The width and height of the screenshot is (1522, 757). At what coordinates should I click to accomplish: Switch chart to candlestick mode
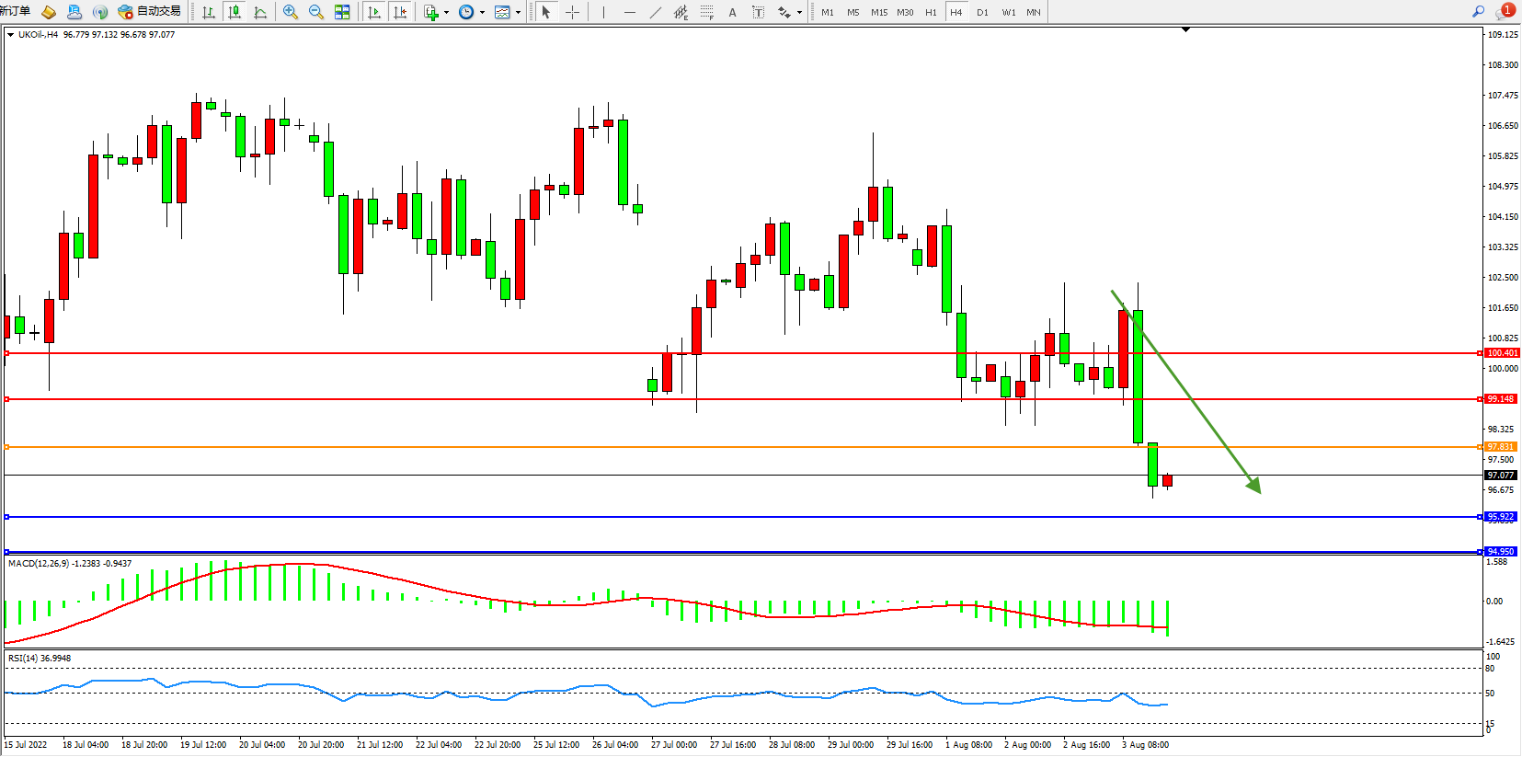pyautogui.click(x=235, y=12)
